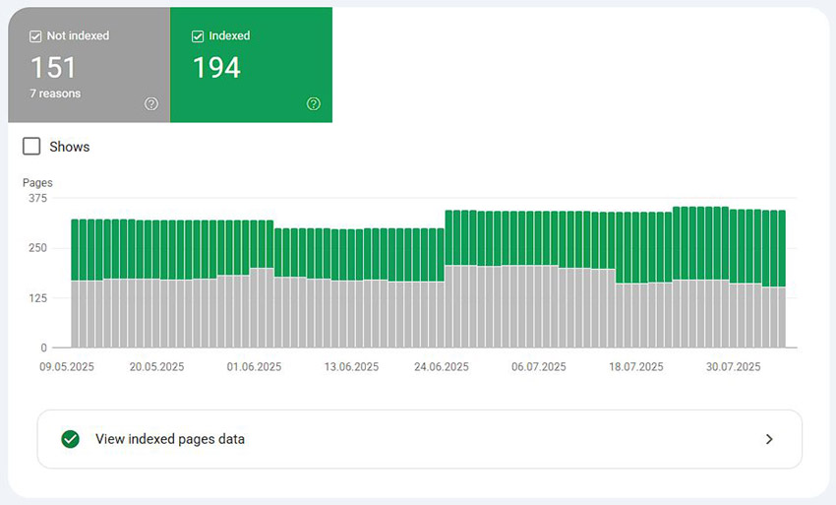Select the 151 Not indexed count

click(x=53, y=68)
